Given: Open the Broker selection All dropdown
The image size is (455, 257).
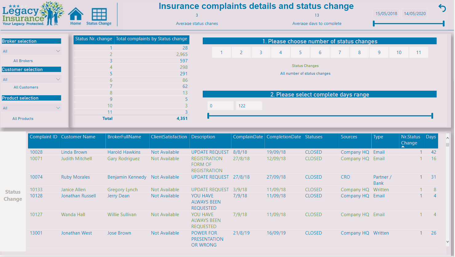Looking at the screenshot, I should [31, 51].
